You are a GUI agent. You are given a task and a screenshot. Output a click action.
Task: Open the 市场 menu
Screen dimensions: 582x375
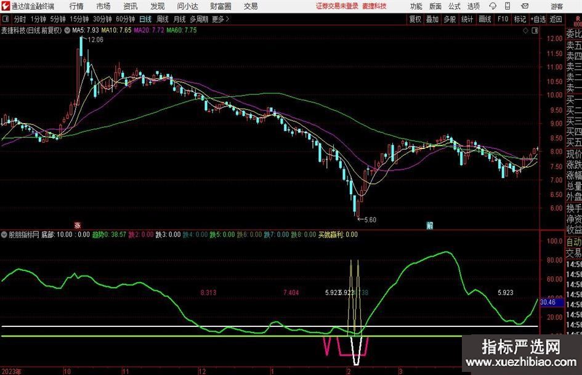[x=103, y=6]
